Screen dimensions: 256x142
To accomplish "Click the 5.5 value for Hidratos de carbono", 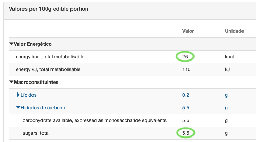I will [x=186, y=108].
